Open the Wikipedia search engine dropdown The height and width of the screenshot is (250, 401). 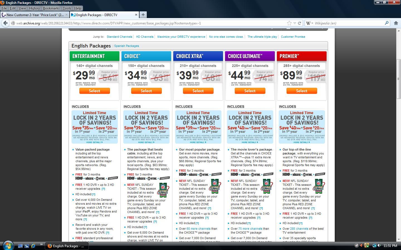[x=310, y=23]
